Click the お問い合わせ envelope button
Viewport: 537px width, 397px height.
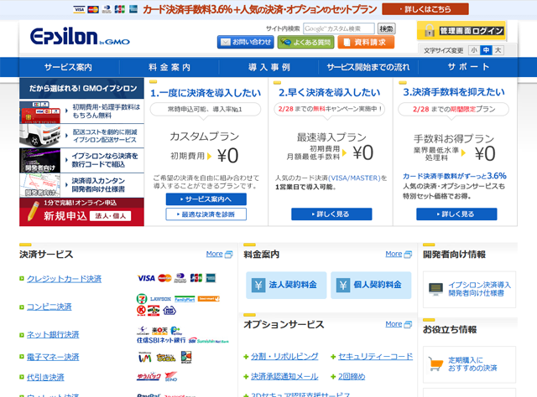point(246,42)
